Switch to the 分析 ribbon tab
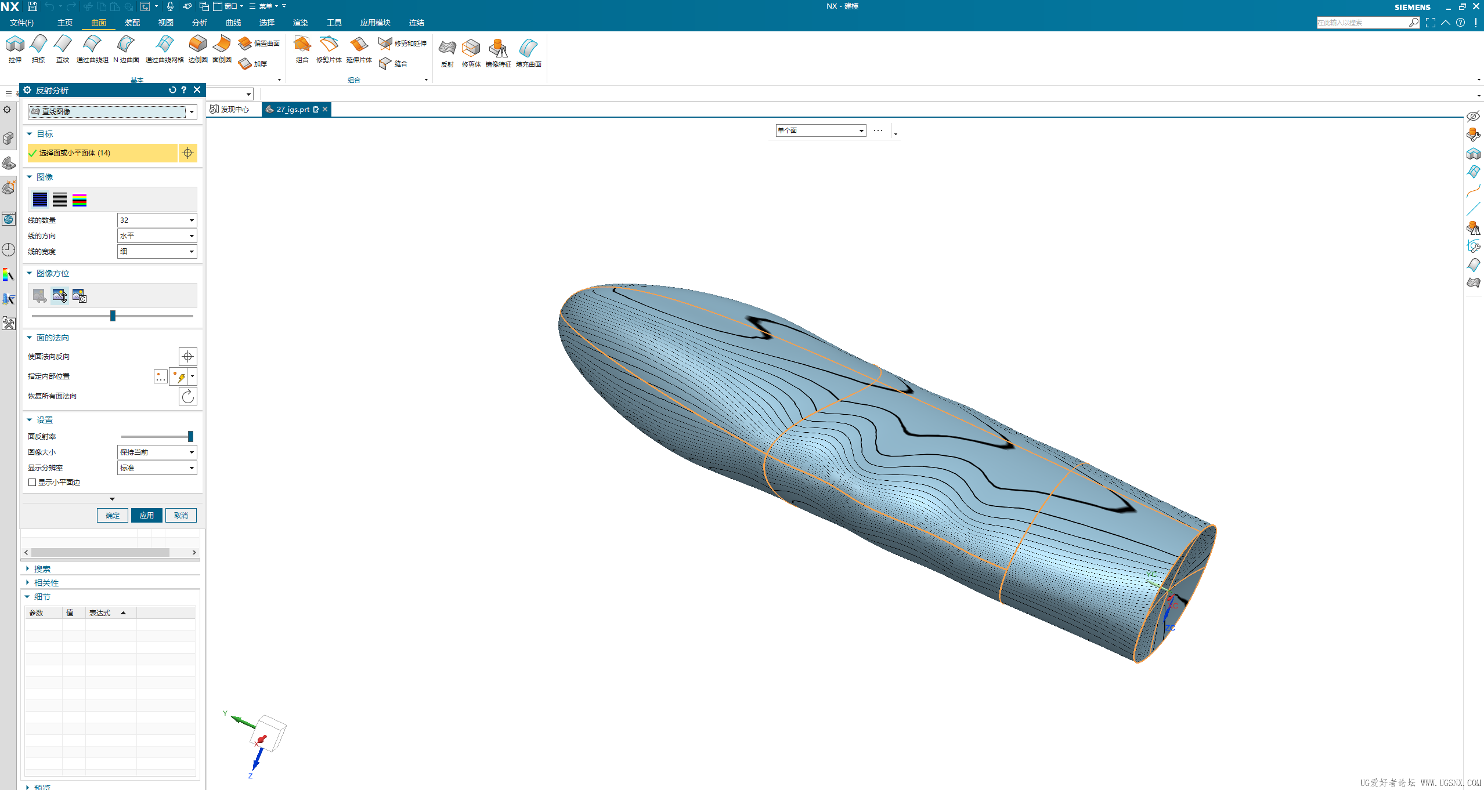1484x790 pixels. pyautogui.click(x=200, y=23)
